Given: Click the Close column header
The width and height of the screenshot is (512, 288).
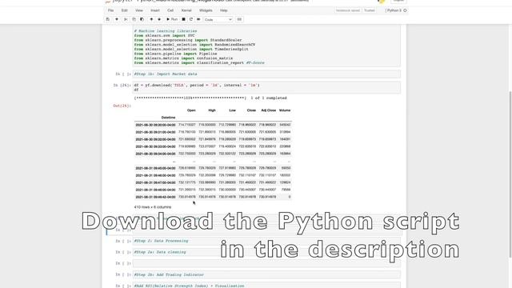Looking at the screenshot, I should pos(251,110).
